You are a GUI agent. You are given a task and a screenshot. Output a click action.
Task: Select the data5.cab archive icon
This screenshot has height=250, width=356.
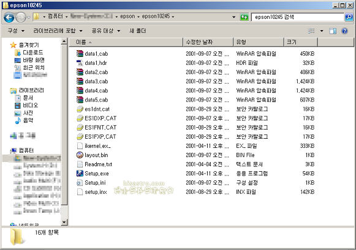[80, 100]
